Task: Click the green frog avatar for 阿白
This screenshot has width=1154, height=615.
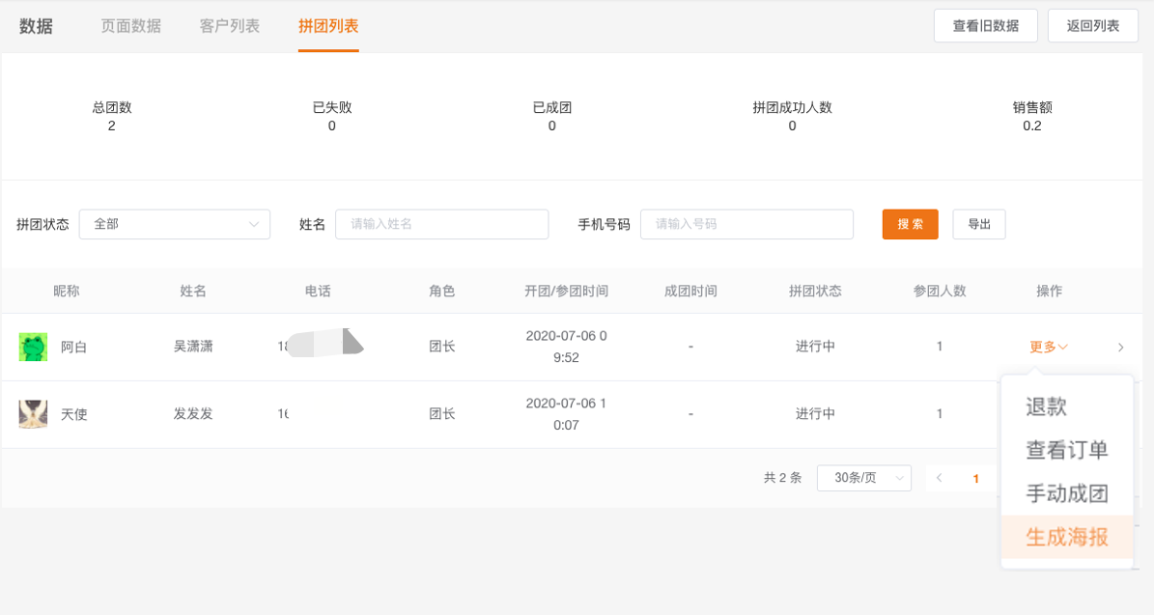Action: point(33,347)
